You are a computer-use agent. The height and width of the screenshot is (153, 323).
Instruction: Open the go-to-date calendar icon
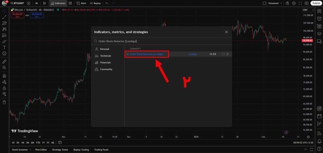click(60, 142)
